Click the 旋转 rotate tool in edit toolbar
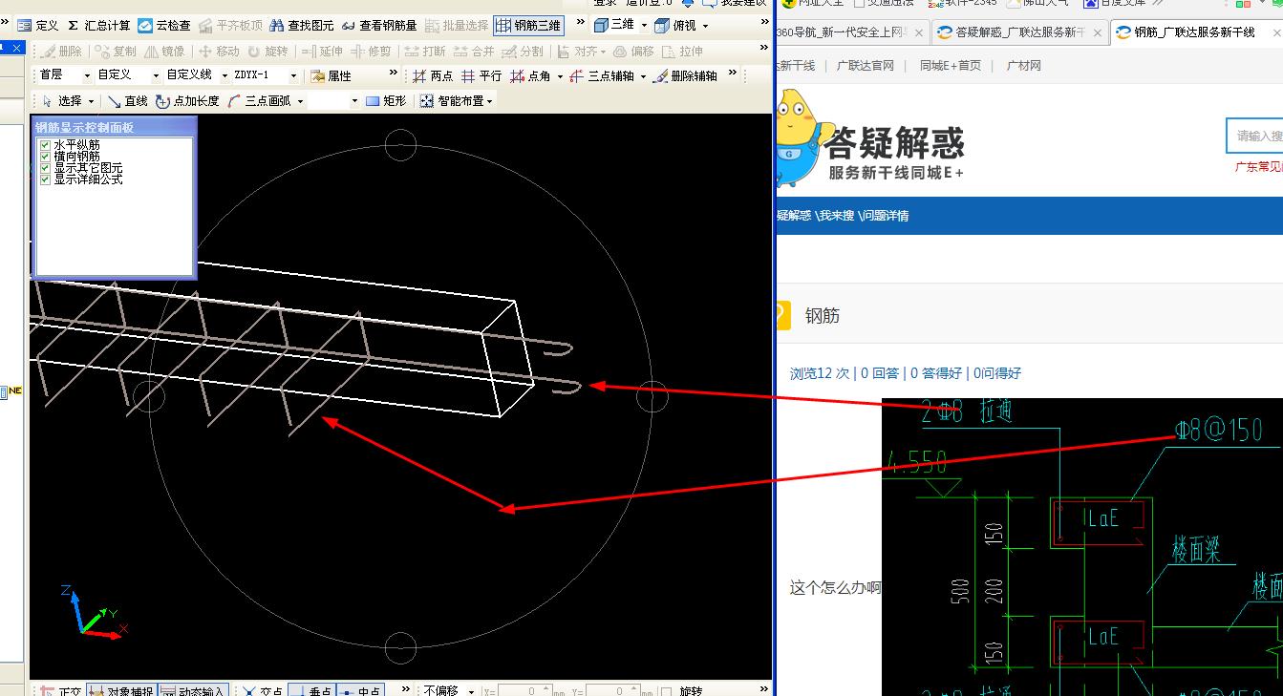 click(x=267, y=52)
